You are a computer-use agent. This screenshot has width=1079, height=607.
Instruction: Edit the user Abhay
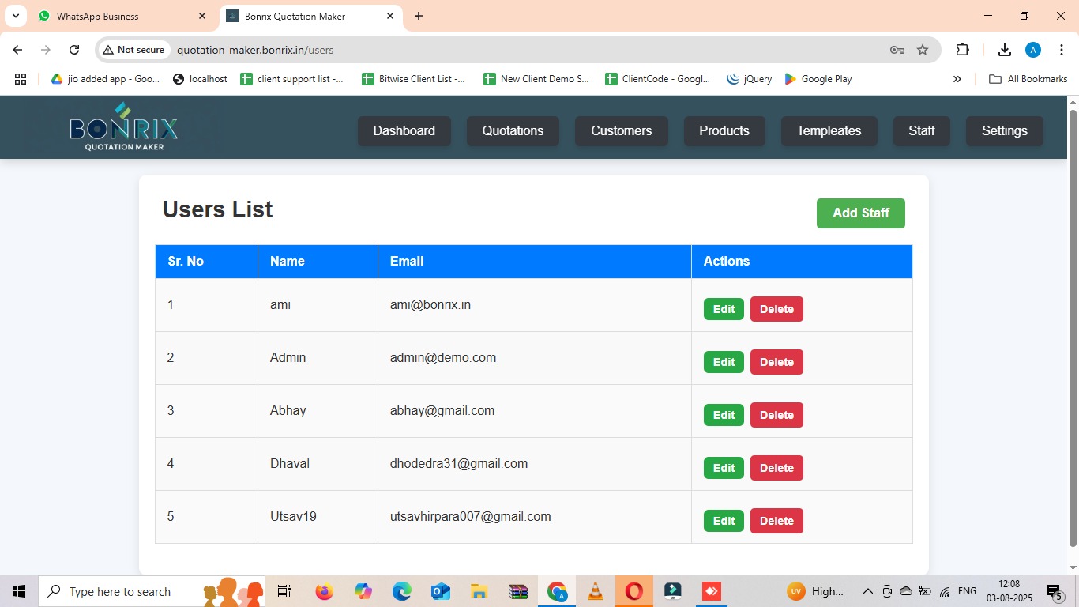[x=724, y=415]
